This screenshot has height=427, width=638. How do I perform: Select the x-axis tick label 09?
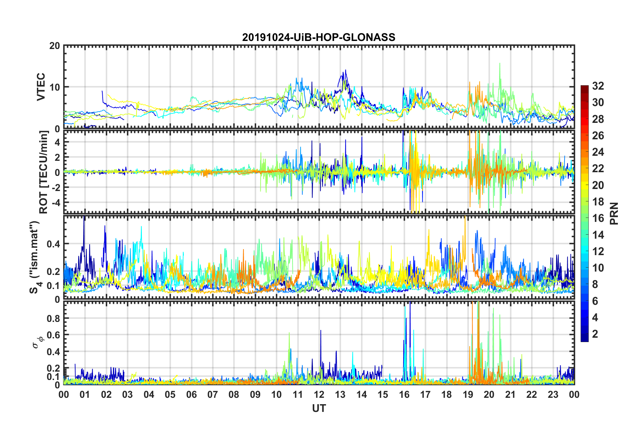coord(255,394)
